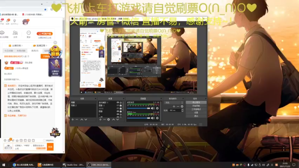
Task: Move the selected source up in the sources list
Action: click(x=114, y=119)
